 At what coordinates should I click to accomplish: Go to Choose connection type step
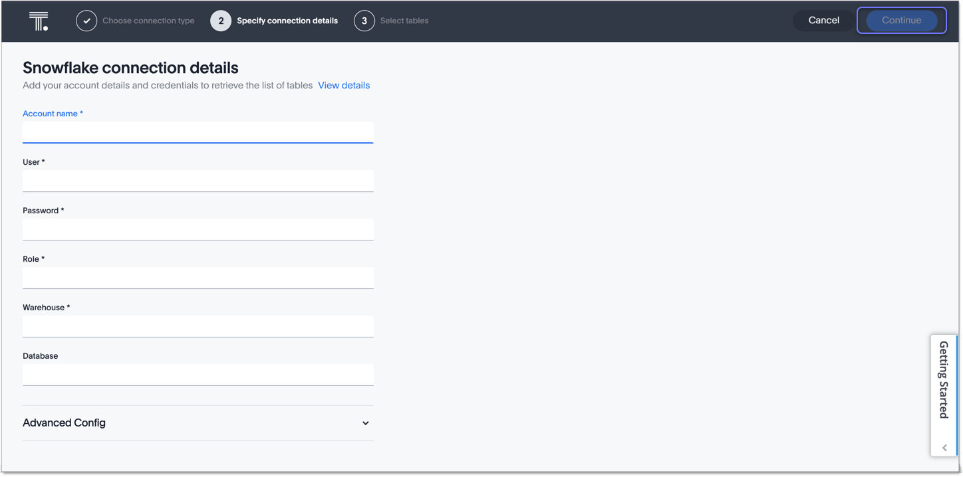click(148, 21)
